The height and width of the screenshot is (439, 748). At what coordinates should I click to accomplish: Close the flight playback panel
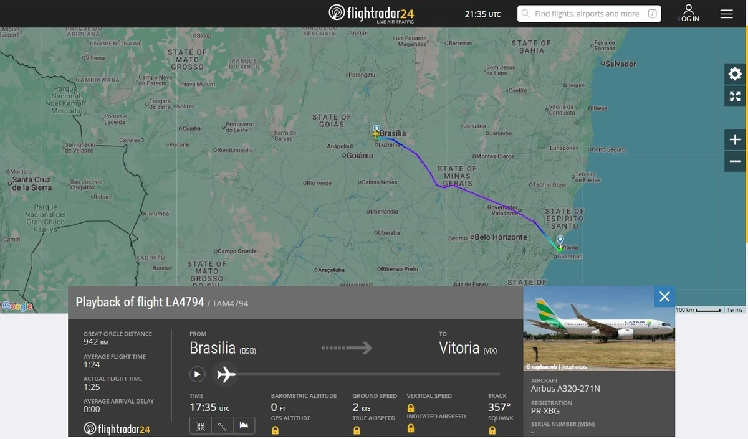click(x=664, y=296)
